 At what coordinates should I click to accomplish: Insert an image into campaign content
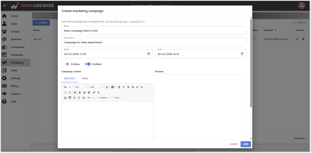[65, 98]
